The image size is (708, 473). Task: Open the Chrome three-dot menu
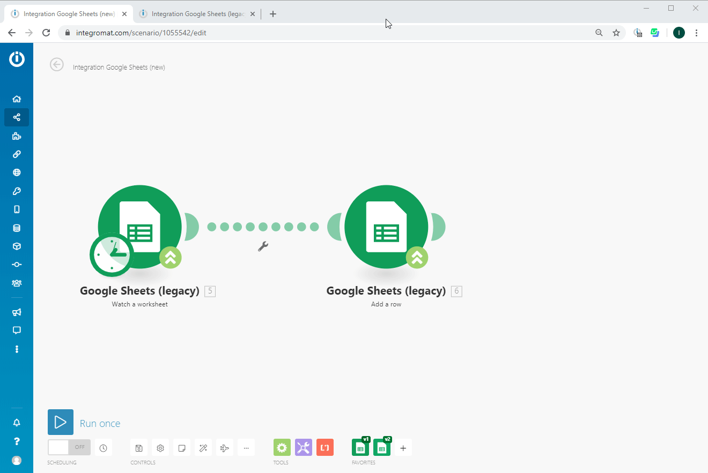pos(697,33)
